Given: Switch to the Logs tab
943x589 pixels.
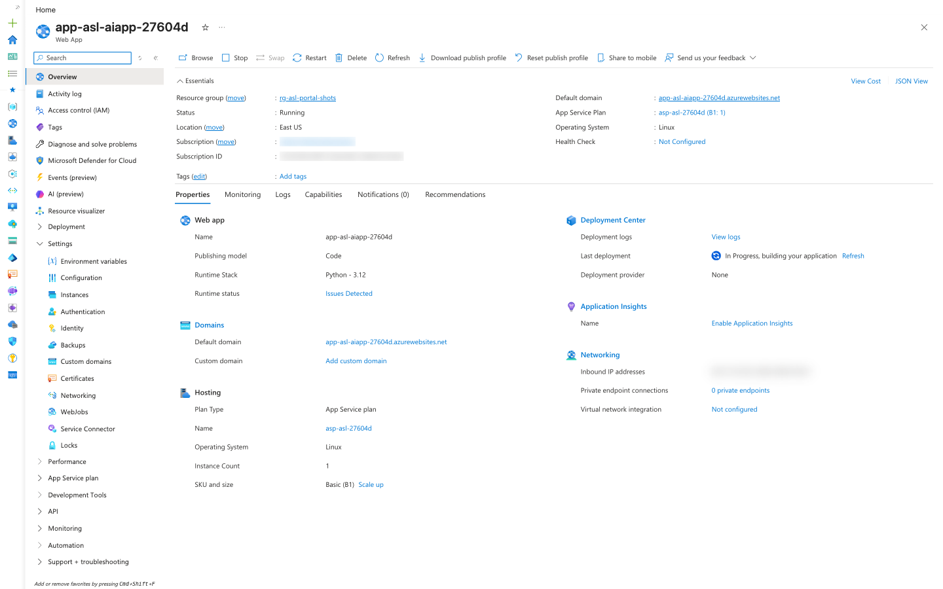Looking at the screenshot, I should [283, 194].
